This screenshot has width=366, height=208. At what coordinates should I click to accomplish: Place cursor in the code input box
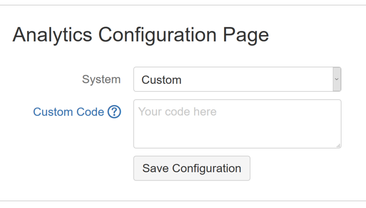click(237, 124)
